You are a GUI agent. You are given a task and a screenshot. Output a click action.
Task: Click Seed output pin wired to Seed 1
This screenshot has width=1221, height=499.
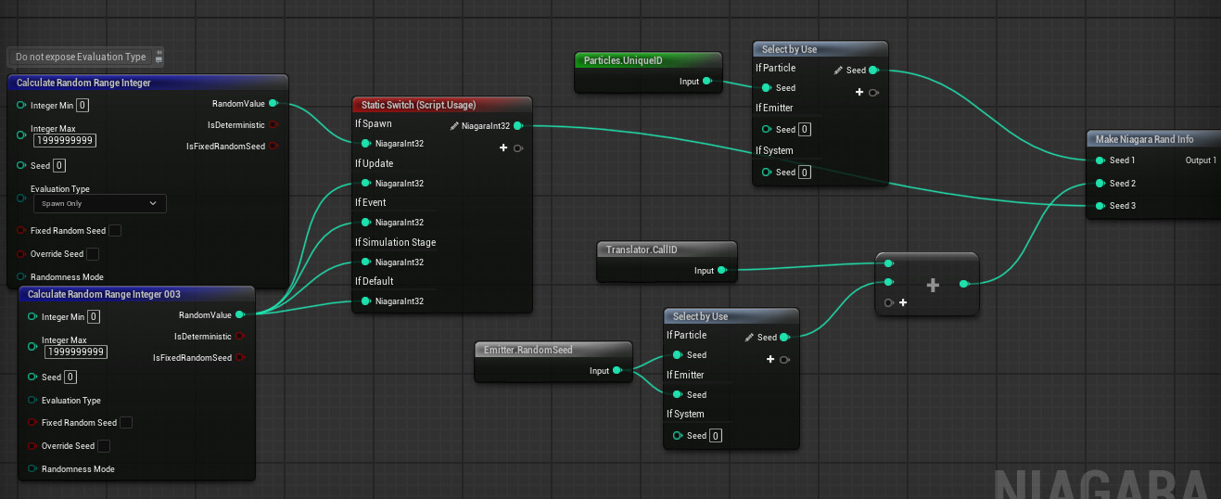[x=873, y=70]
